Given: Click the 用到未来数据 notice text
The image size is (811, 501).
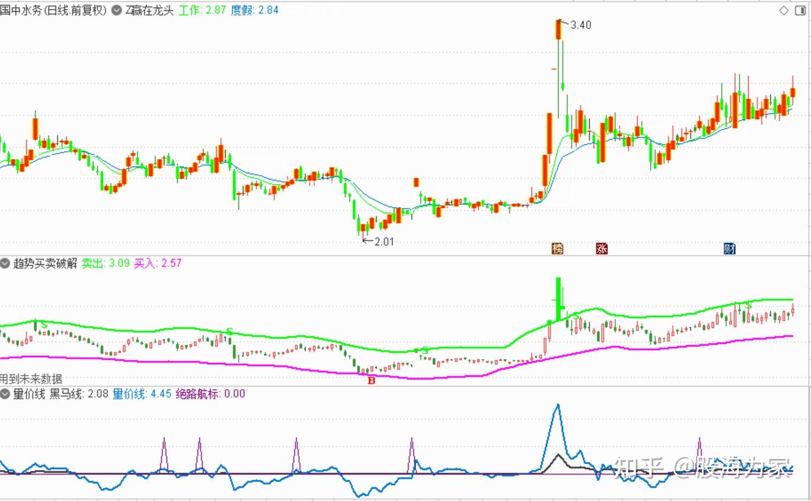Looking at the screenshot, I should [x=31, y=378].
